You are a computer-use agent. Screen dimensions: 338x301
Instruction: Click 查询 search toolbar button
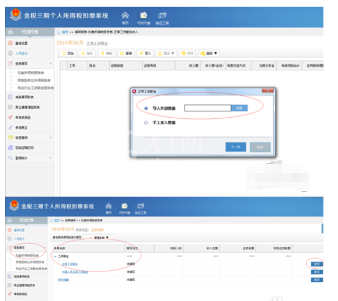click(x=126, y=53)
